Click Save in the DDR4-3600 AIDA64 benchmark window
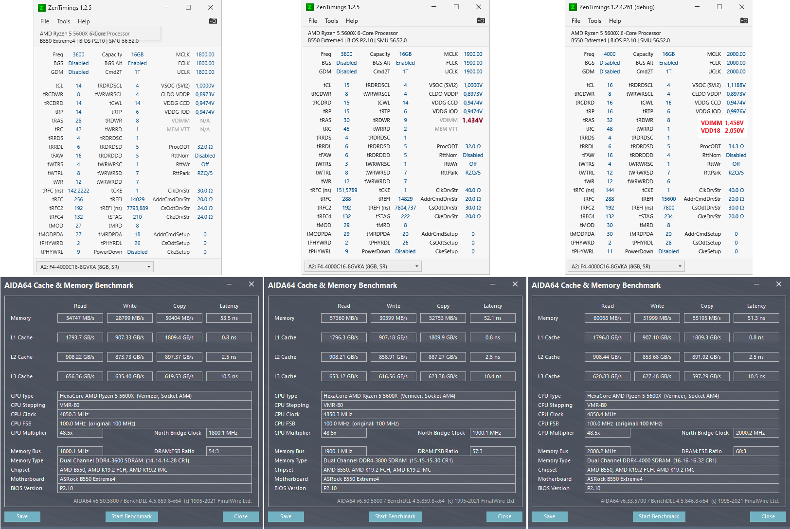Viewport: 790px width, 529px height. [x=22, y=516]
